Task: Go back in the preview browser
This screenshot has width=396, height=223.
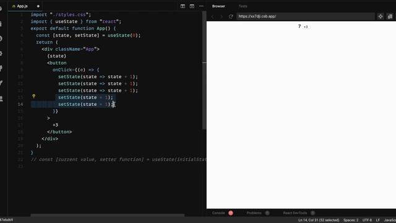Action: (x=212, y=17)
